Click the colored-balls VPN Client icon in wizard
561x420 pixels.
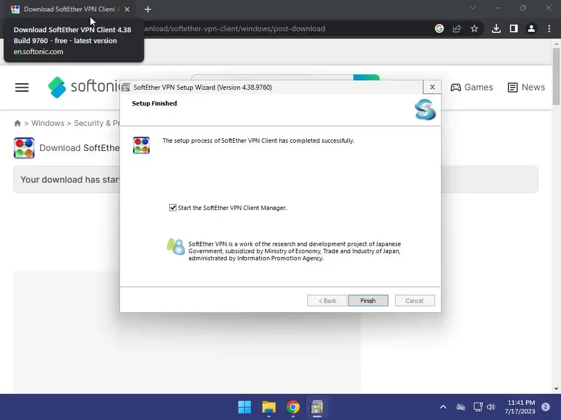(141, 145)
